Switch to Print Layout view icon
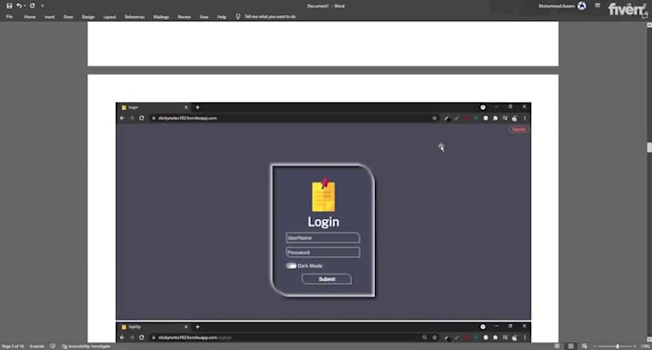652x350 pixels. (570, 346)
